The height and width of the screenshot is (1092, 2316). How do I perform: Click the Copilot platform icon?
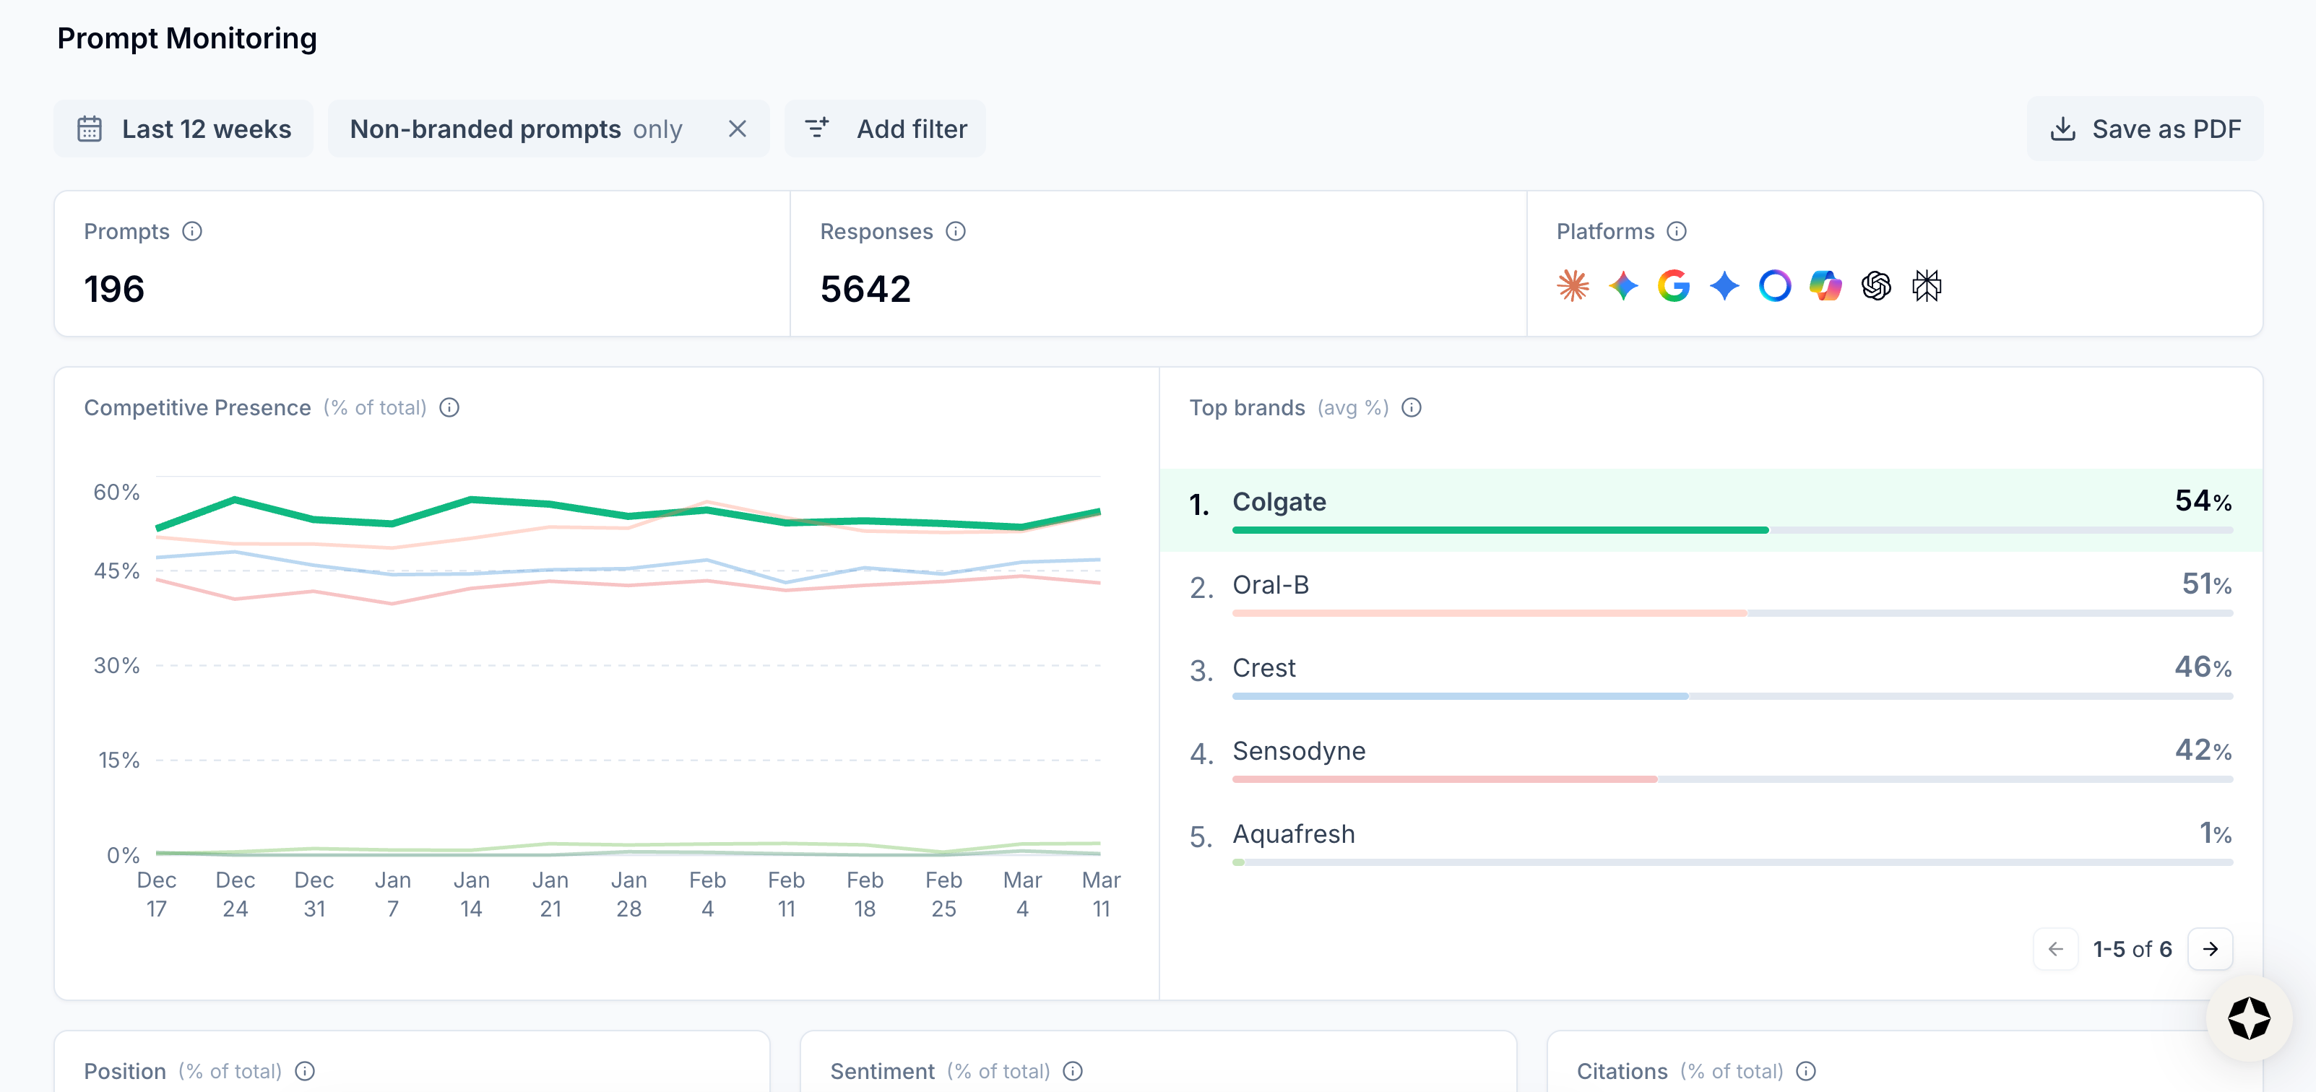click(x=1825, y=286)
